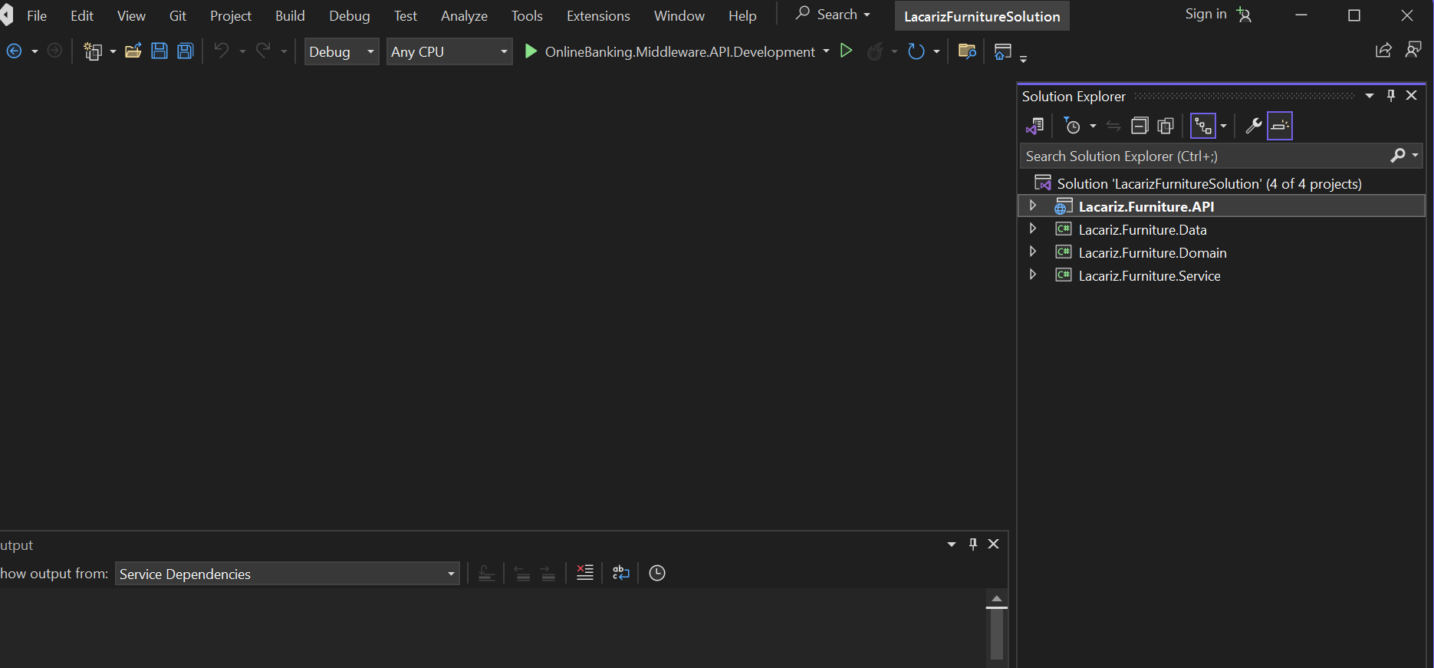
Task: Open the Debug configuration dropdown
Action: coord(341,51)
